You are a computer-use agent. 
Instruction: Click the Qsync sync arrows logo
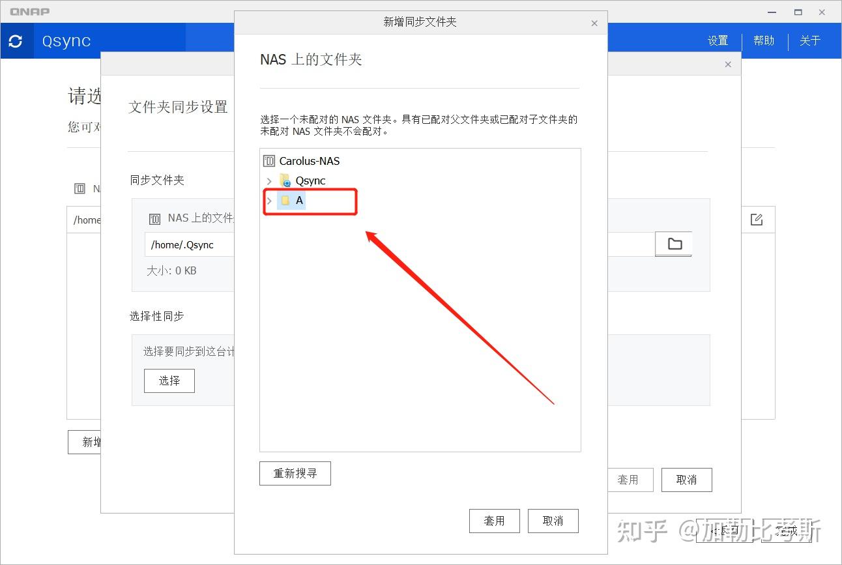[x=16, y=40]
